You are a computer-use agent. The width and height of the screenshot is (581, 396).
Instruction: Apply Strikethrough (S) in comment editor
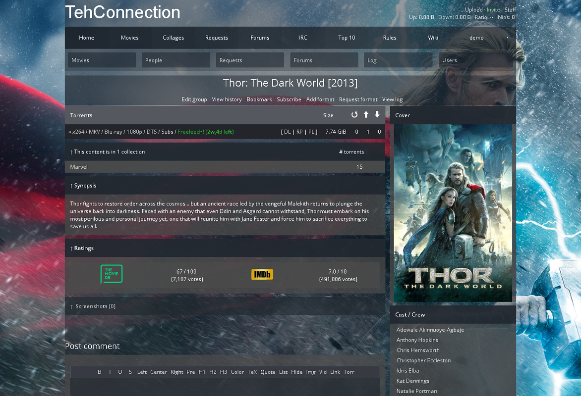click(130, 372)
